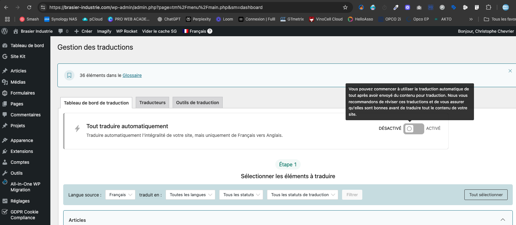Screen dimensions: 516x225
Task: Click the browser address bar URL
Action: tap(156, 7)
